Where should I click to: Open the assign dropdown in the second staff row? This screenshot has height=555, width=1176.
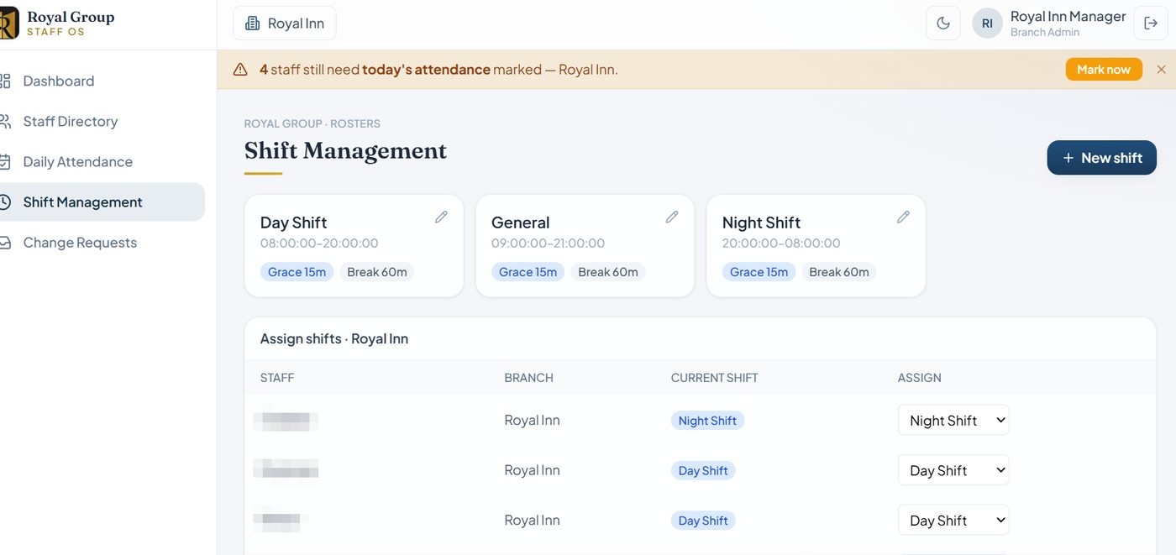click(x=953, y=470)
